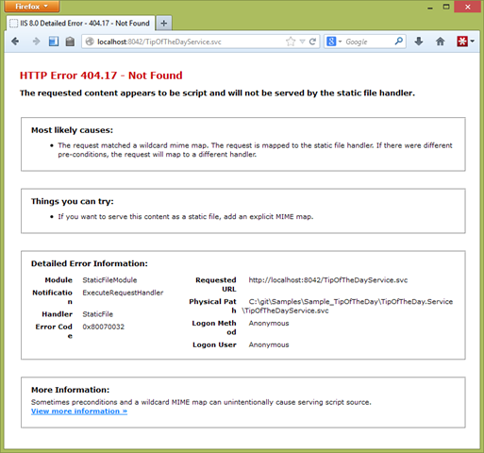The image size is (484, 453).
Task: Go to the home page icon
Action: tap(441, 42)
